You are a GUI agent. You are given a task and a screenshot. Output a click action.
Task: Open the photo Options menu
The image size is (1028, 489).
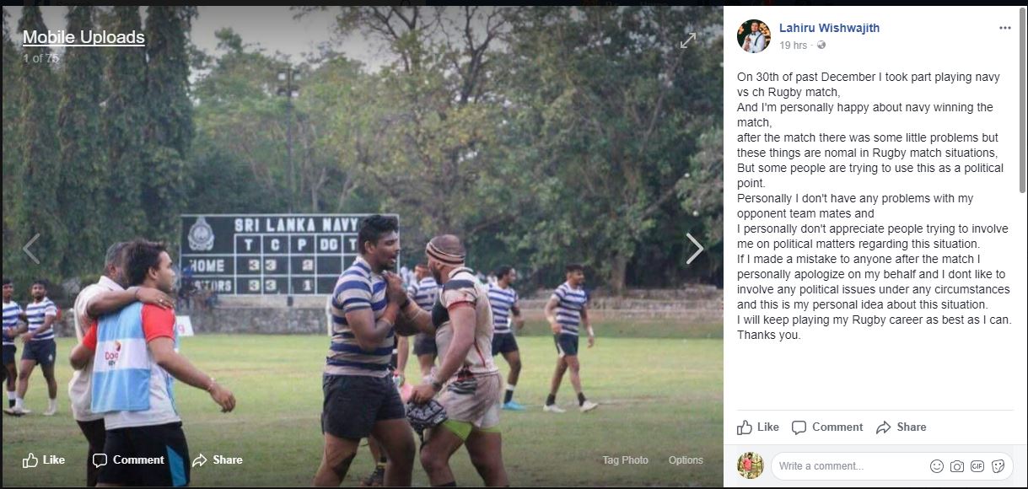tap(686, 460)
